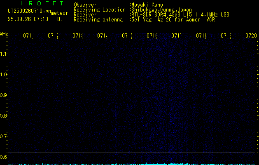259x165 pixels.
Task: Click the 0711 time marker
Action: pyautogui.click(x=28, y=36)
